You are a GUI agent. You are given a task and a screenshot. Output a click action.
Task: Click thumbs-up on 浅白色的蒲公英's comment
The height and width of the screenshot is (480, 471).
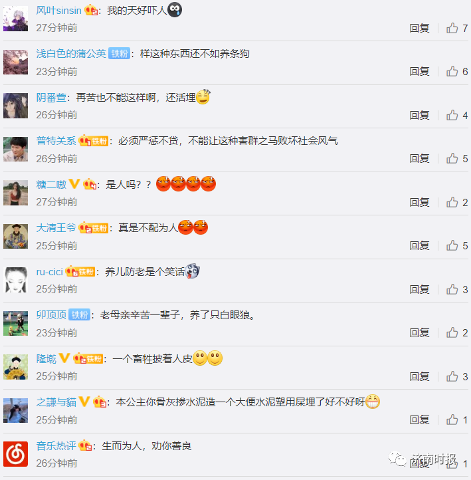tap(452, 71)
